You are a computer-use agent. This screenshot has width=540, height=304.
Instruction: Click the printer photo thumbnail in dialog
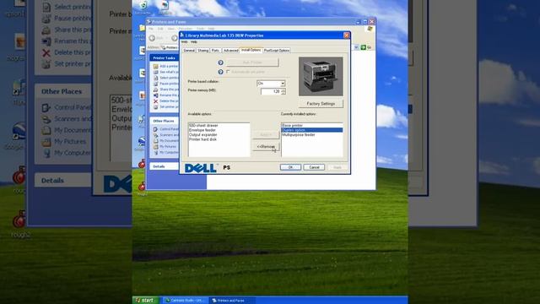(x=321, y=76)
